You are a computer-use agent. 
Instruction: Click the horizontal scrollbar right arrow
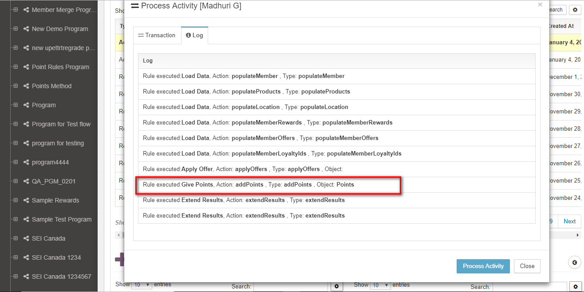pos(578,235)
